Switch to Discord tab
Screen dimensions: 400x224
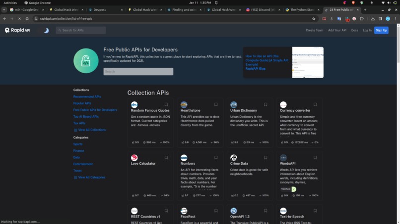(263, 10)
